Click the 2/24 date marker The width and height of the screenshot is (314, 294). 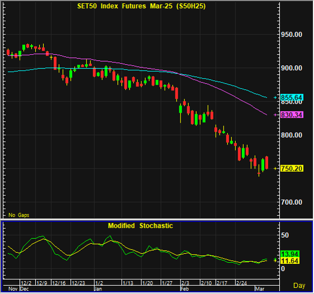click(241, 283)
